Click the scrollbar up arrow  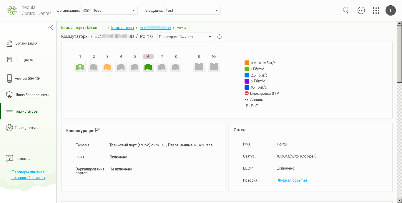pos(400,23)
